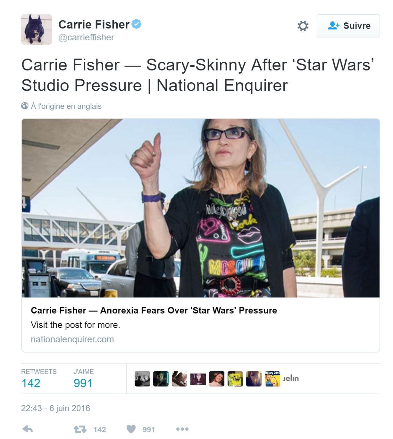Click the jelin liker avatar
This screenshot has width=393, height=439.
click(291, 379)
